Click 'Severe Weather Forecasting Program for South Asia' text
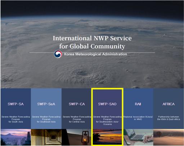The image size is (184, 146). coord(15,119)
